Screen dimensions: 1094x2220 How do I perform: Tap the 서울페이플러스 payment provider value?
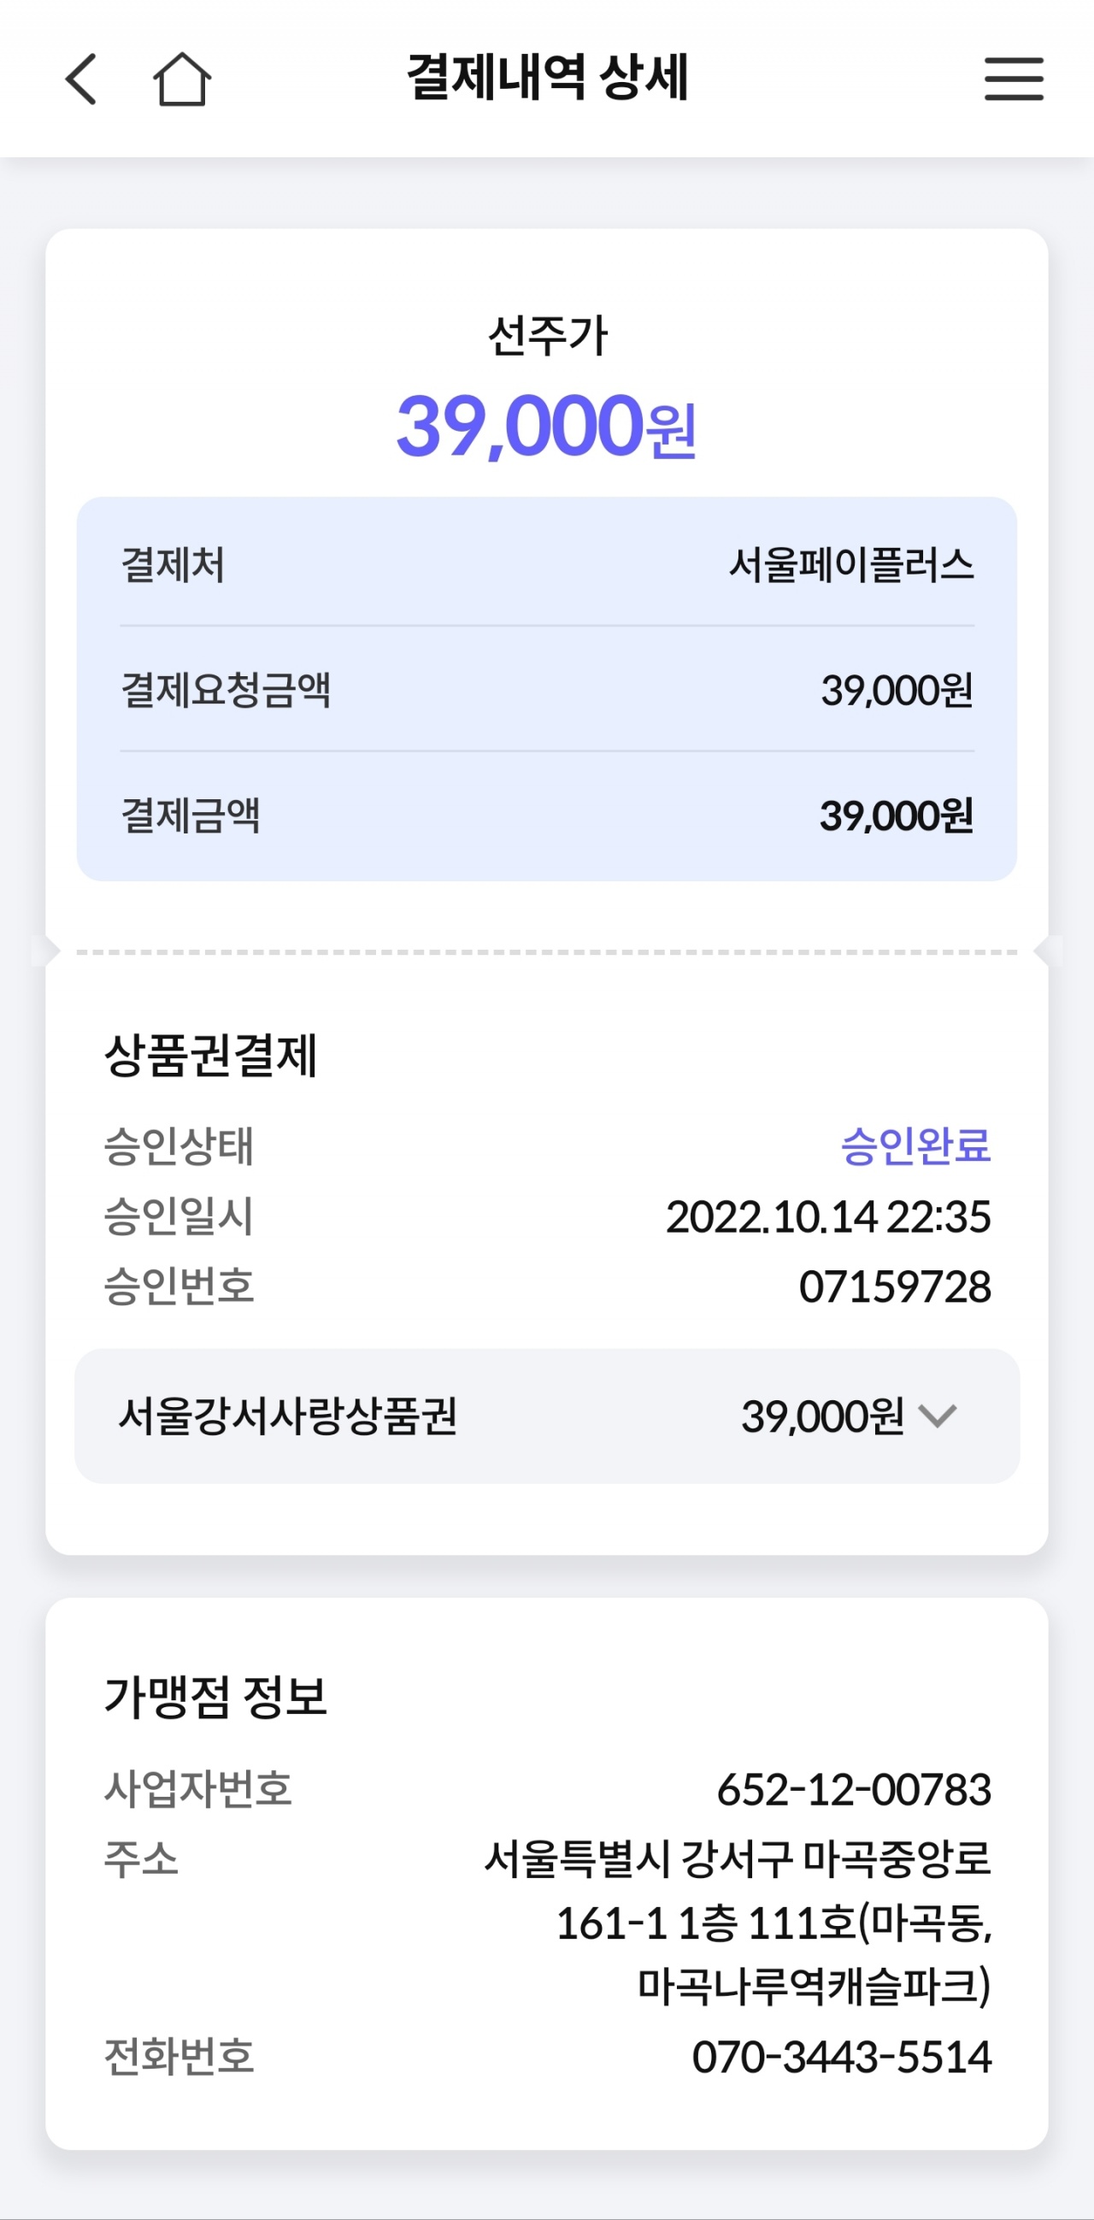[x=851, y=565]
